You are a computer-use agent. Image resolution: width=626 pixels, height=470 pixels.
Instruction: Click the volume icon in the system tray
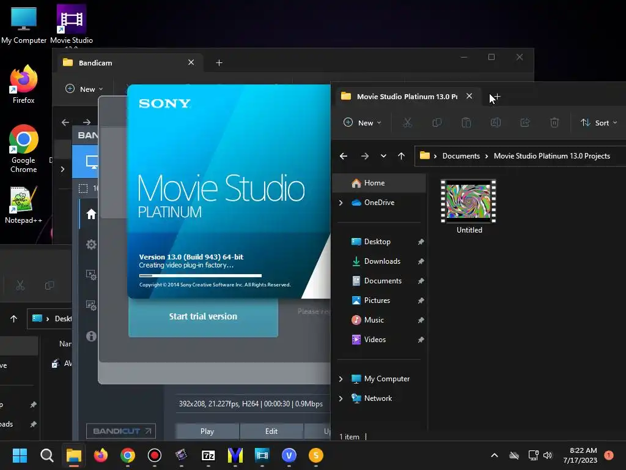coord(548,455)
